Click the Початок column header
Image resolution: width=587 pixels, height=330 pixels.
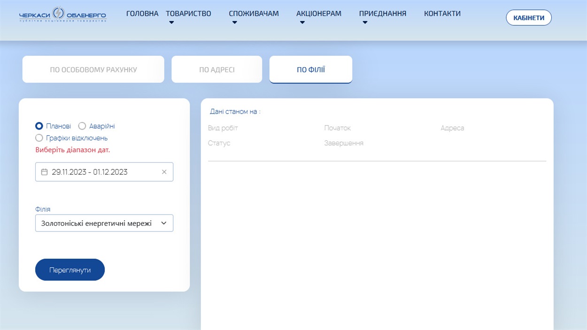[x=337, y=128]
